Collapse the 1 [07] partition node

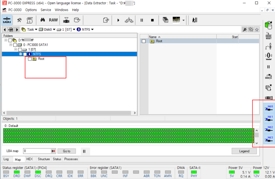[16, 49]
